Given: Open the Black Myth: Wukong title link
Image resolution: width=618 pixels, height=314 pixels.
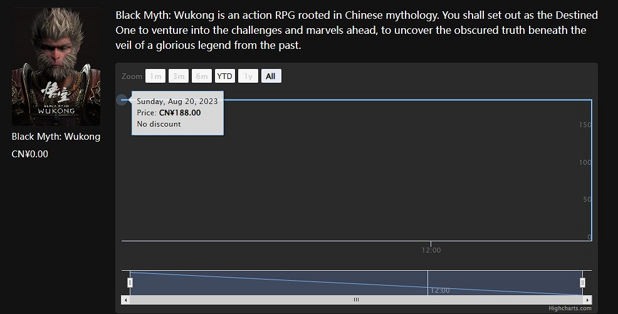Looking at the screenshot, I should (56, 137).
